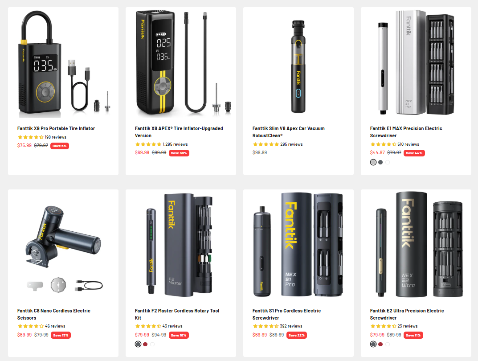Screen dimensions: 478x361
Task: Choose the white color option for E1 MAX
Action: tap(388, 162)
